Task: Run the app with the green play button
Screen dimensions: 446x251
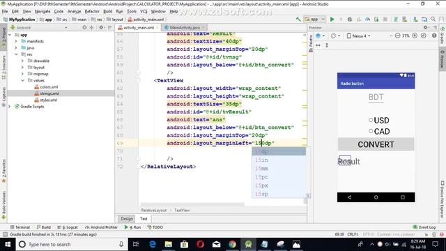Action: tap(332, 20)
